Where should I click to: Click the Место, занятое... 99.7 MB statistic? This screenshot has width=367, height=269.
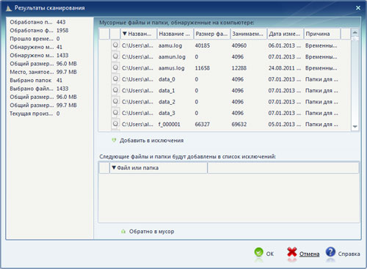point(43,72)
